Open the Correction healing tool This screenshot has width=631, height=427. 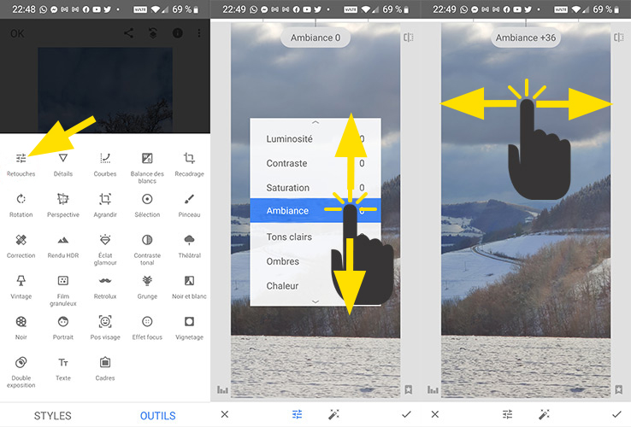point(21,247)
